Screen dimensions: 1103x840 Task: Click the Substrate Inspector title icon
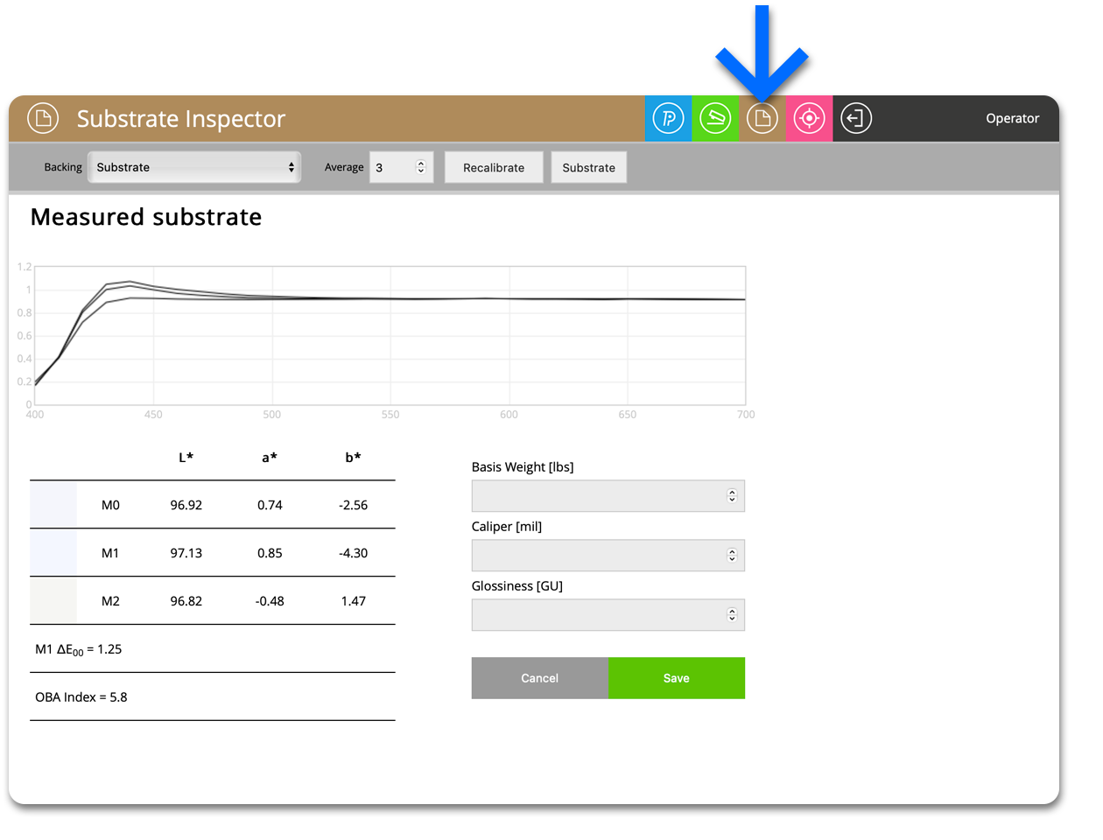pos(43,118)
